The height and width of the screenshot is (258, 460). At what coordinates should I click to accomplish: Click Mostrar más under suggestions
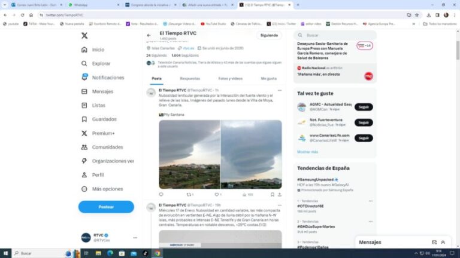[x=307, y=152]
